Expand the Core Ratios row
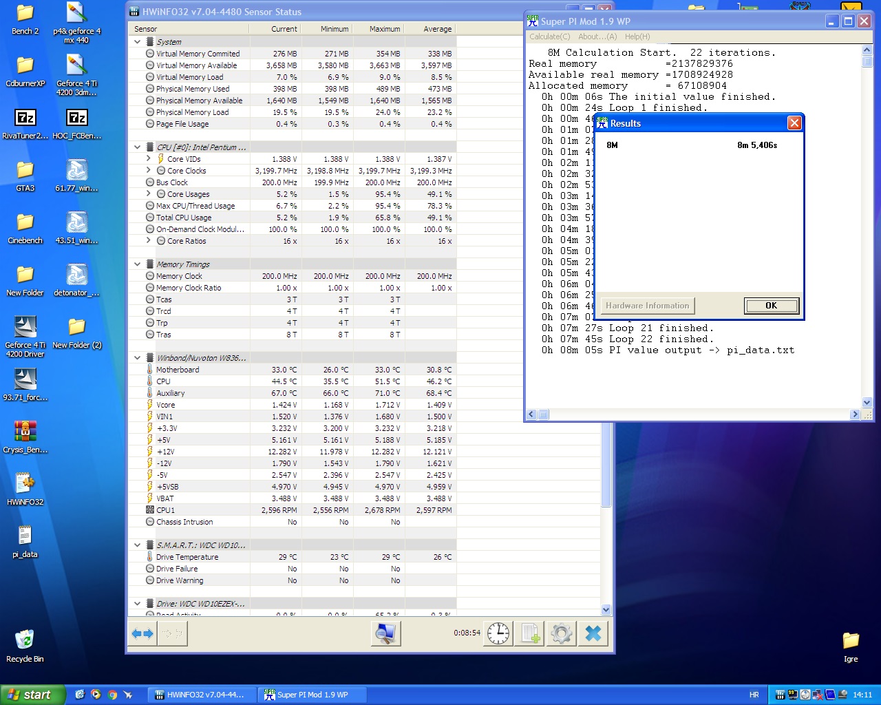Viewport: 881px width, 705px height. (x=149, y=241)
